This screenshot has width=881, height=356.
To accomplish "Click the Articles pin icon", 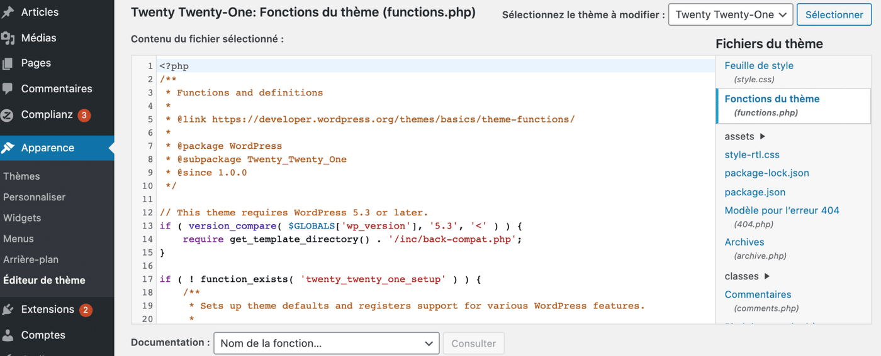I will 8,13.
